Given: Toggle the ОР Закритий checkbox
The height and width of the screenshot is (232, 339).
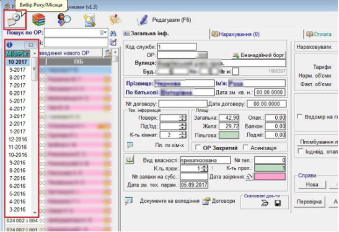Looking at the screenshot, I should [x=198, y=148].
